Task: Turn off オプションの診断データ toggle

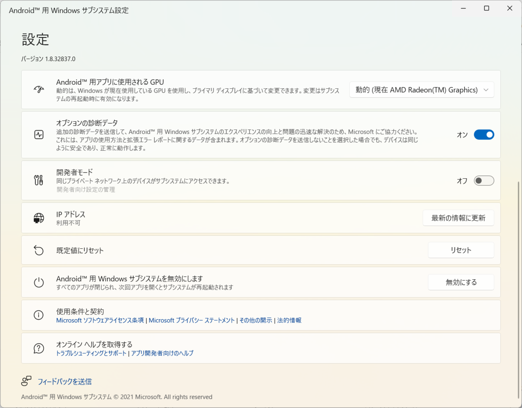Action: pyautogui.click(x=484, y=135)
